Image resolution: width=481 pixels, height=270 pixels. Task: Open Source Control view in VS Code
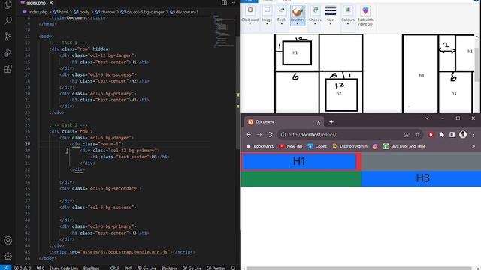[8, 37]
